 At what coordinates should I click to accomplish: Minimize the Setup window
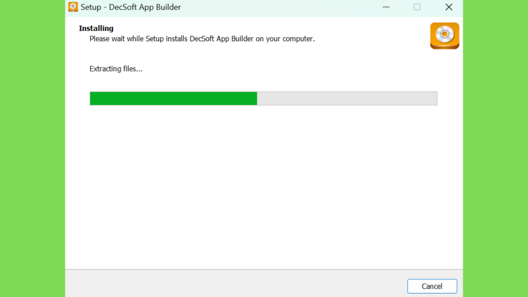coord(386,7)
